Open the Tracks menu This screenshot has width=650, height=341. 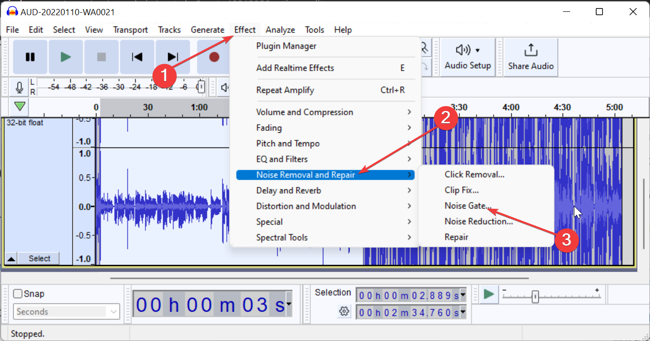(169, 29)
